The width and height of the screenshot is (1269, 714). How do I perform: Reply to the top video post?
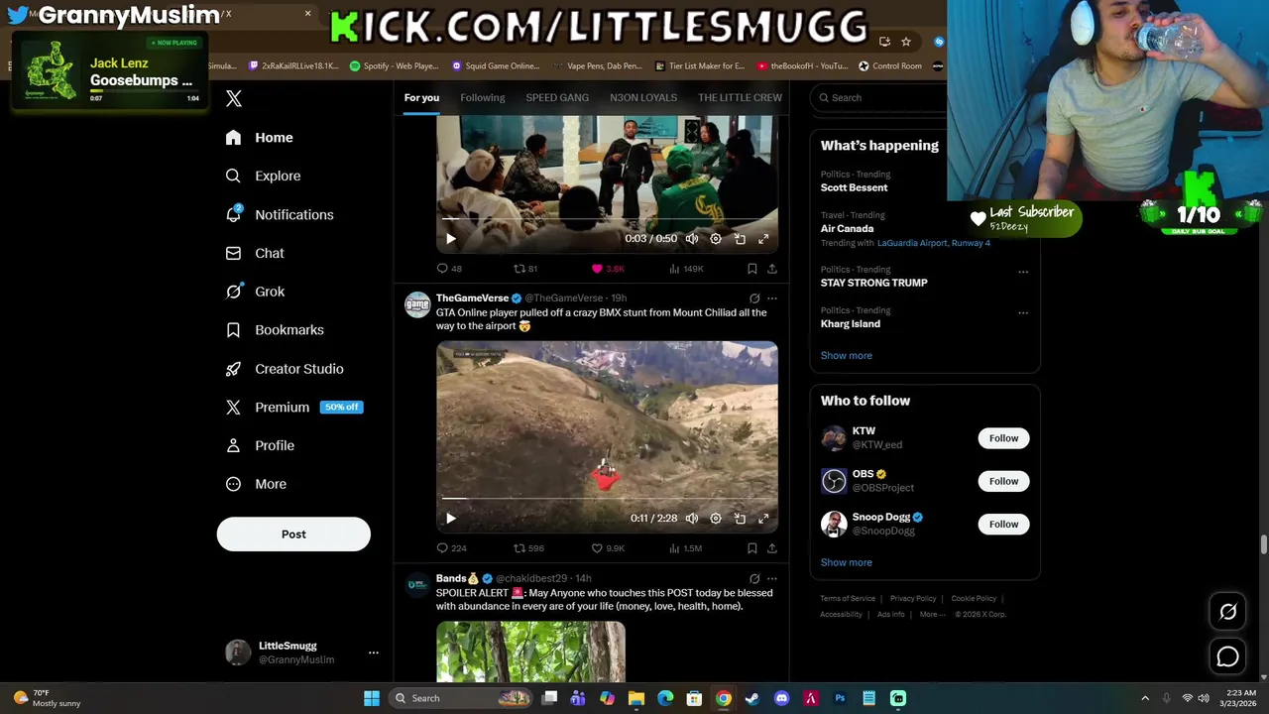click(449, 269)
